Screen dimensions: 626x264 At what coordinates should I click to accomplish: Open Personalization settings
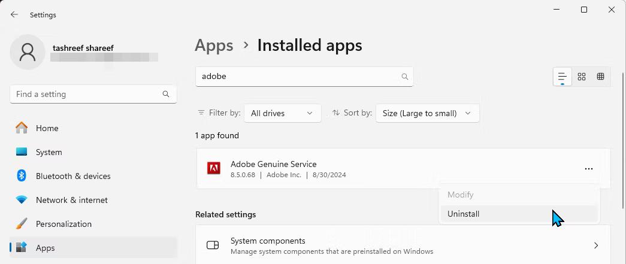coord(63,224)
